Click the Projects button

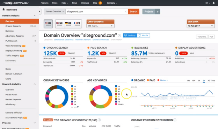click(x=148, y=12)
